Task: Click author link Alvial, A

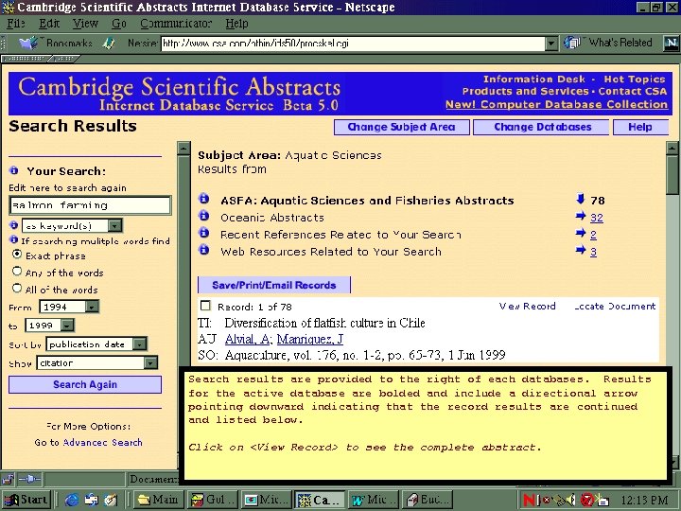Action: point(249,339)
